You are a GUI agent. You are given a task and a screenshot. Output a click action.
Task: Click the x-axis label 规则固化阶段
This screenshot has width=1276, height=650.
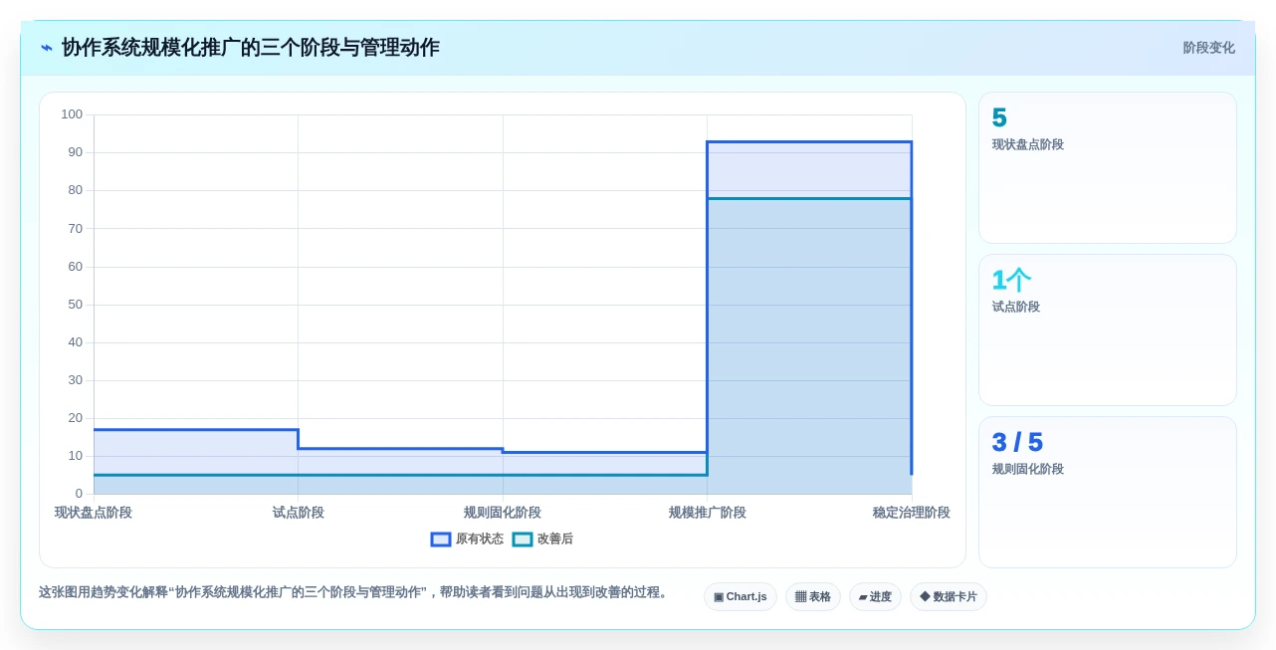503,513
